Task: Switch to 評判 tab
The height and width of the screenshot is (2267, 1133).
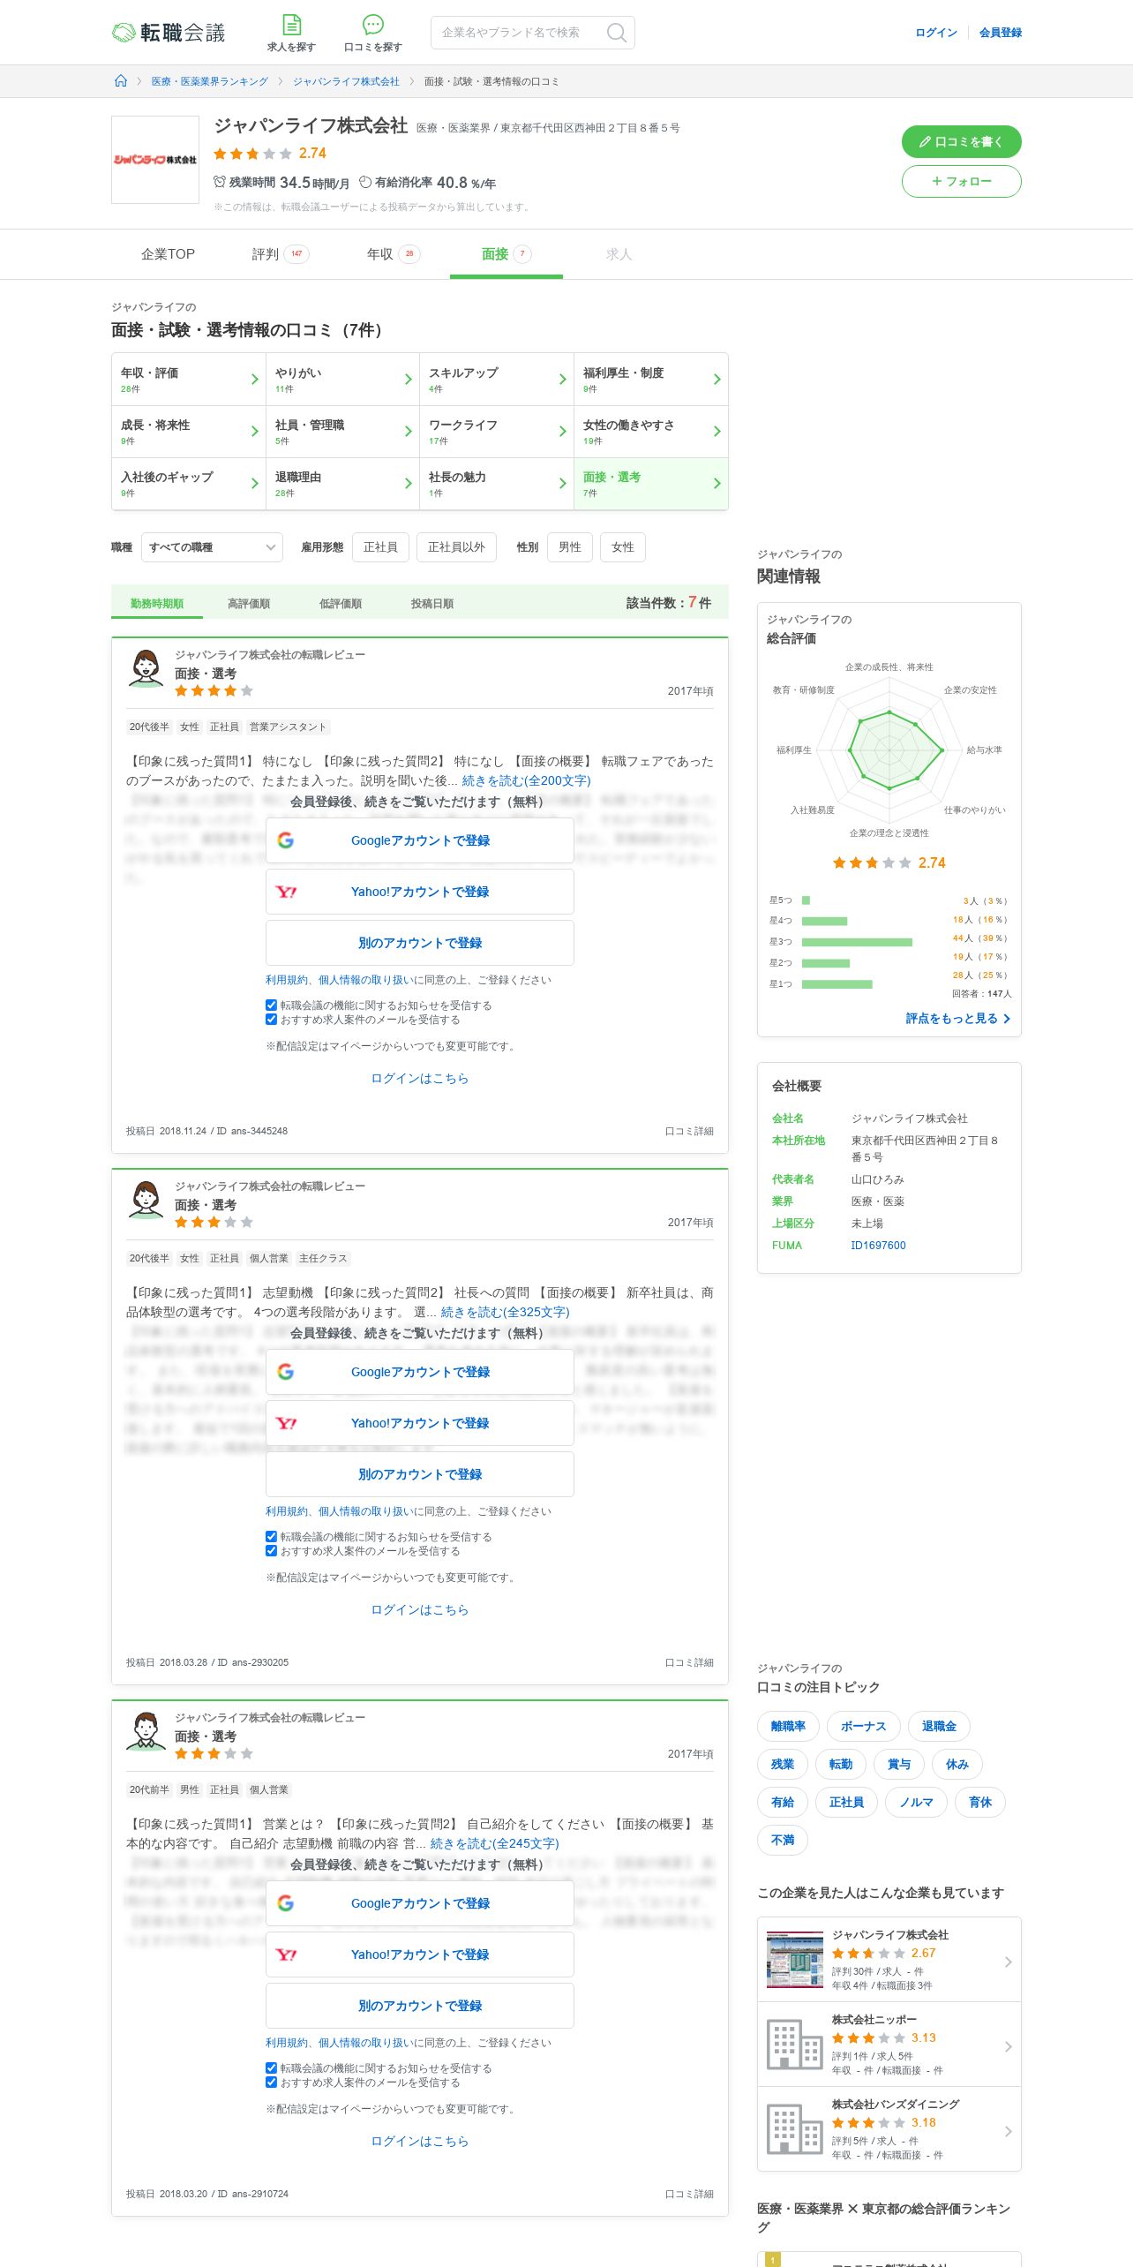Action: [x=281, y=254]
